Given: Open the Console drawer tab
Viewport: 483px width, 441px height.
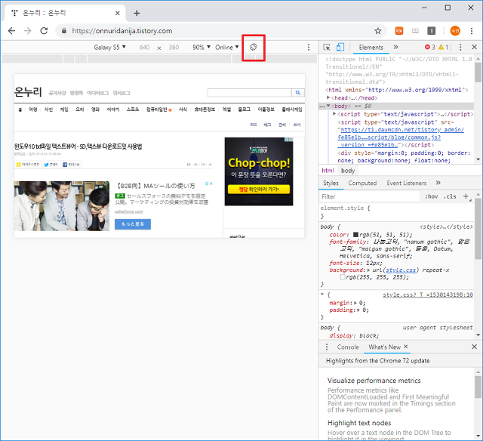Looking at the screenshot, I should coord(348,347).
